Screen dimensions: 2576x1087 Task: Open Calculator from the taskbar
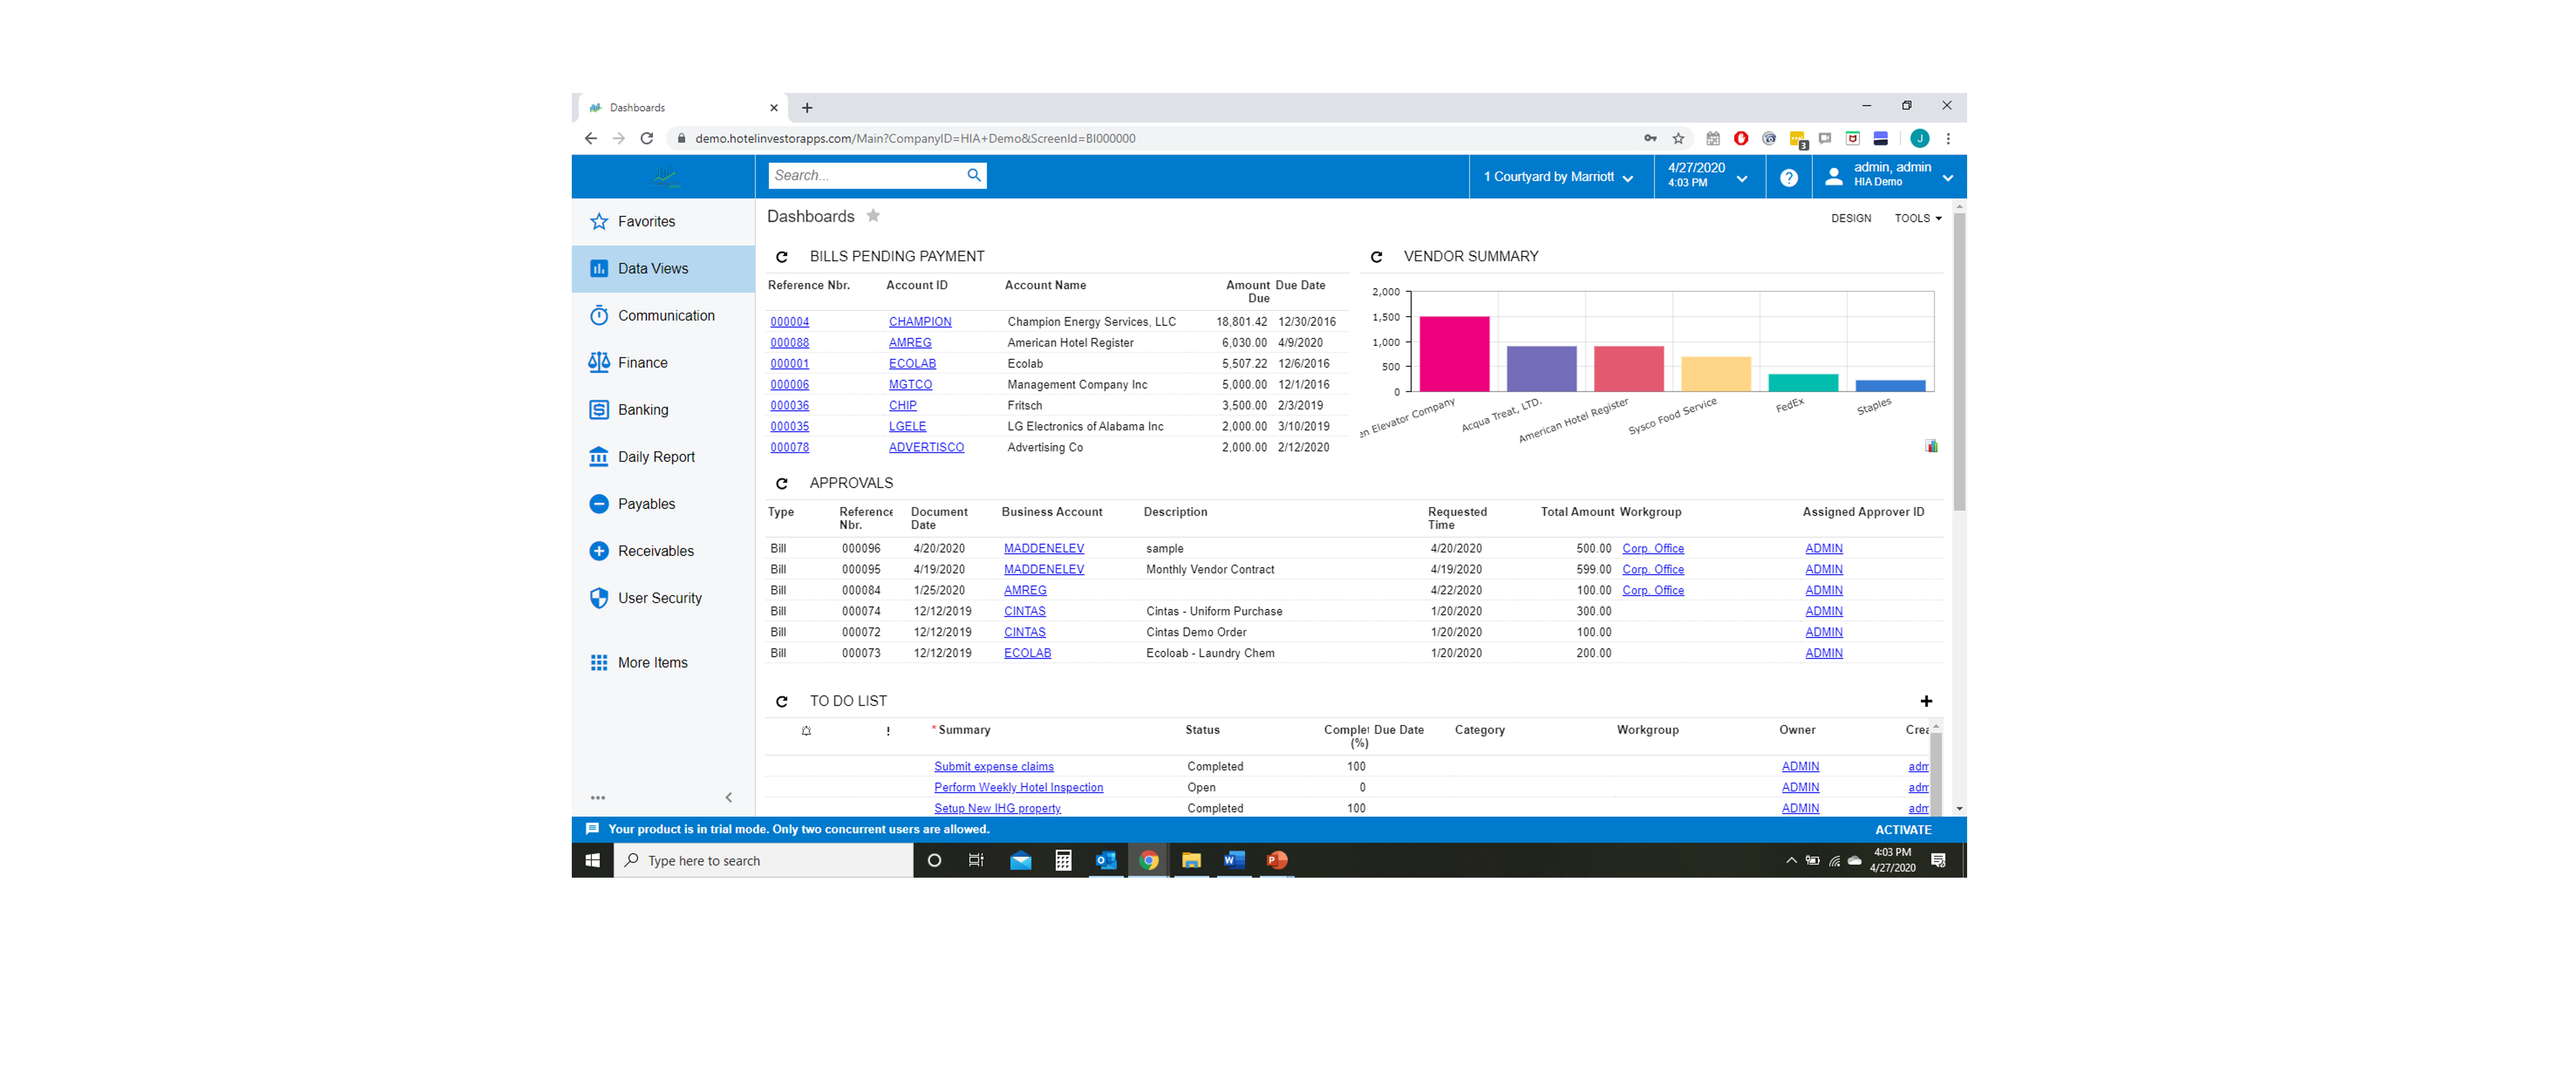pyautogui.click(x=1063, y=860)
